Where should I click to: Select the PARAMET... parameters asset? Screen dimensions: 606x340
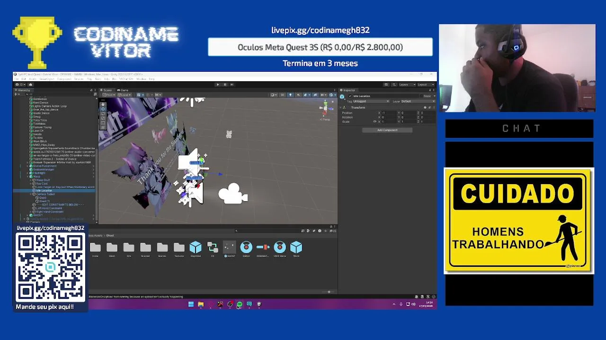pyautogui.click(x=263, y=249)
